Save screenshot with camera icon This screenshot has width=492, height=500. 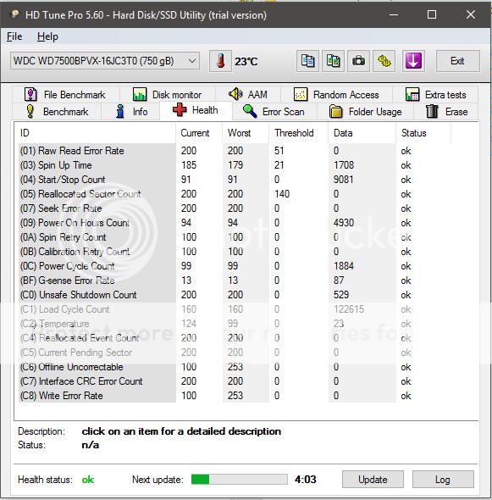coord(358,61)
